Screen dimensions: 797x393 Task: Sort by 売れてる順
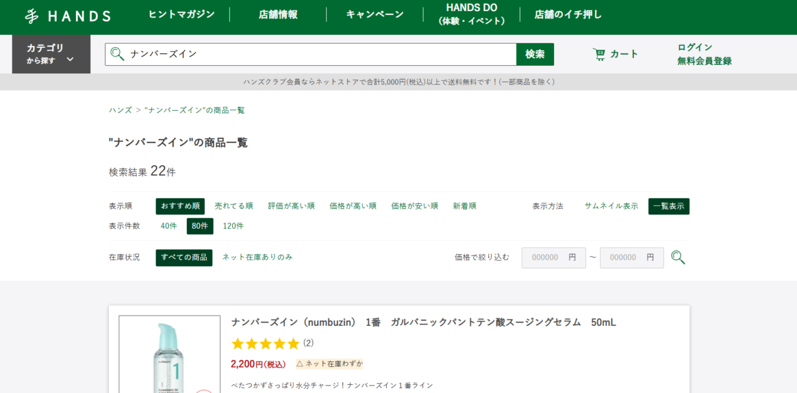click(233, 206)
